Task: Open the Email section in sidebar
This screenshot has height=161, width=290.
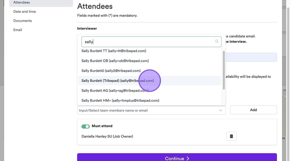Action: click(x=18, y=30)
